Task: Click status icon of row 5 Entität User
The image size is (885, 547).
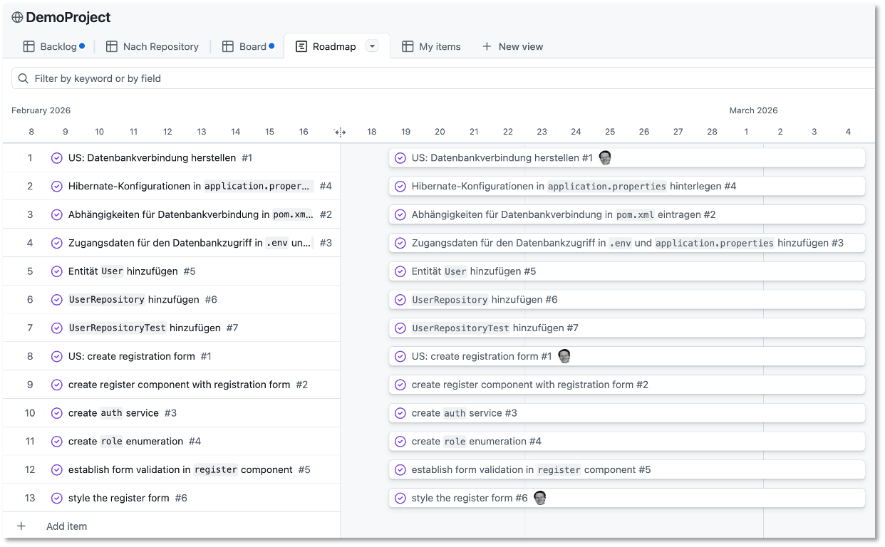Action: (x=57, y=271)
